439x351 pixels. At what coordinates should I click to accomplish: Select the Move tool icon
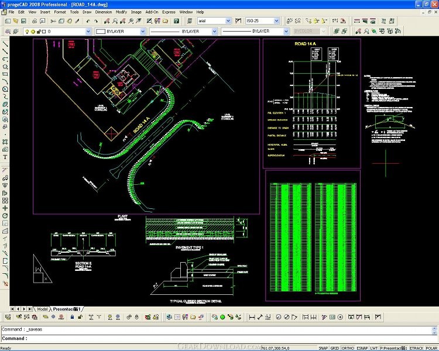pyautogui.click(x=5, y=208)
